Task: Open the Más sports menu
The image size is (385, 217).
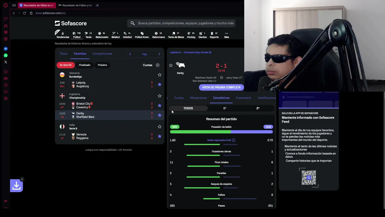Action: (226, 35)
